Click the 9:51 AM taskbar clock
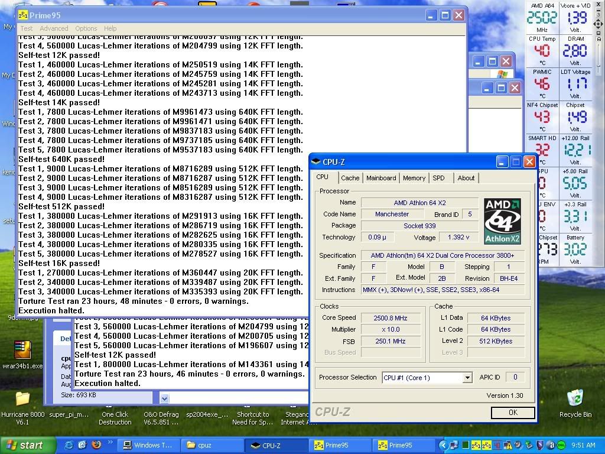Viewport: 605px width, 454px height. (x=583, y=445)
